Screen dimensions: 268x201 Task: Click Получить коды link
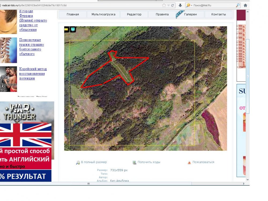coord(149,162)
